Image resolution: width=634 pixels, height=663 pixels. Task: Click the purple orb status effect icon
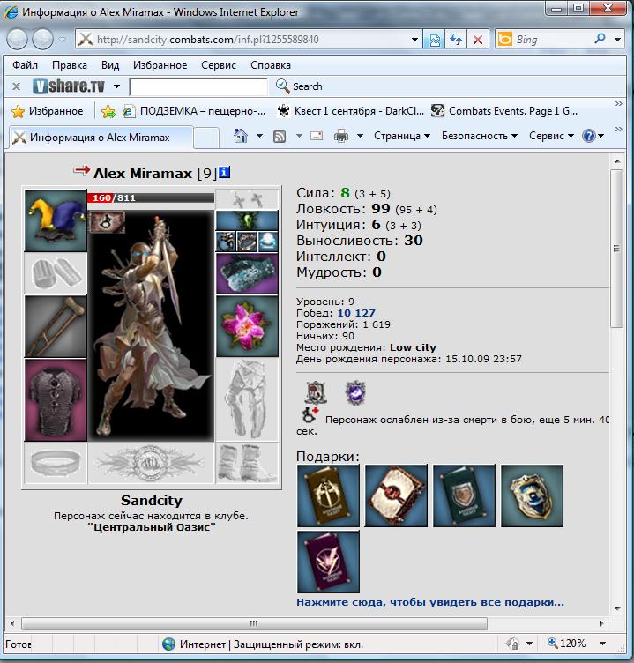tap(355, 393)
